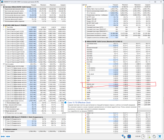Click lightning icon next to VDDCR_SOC

pyautogui.click(x=86, y=84)
